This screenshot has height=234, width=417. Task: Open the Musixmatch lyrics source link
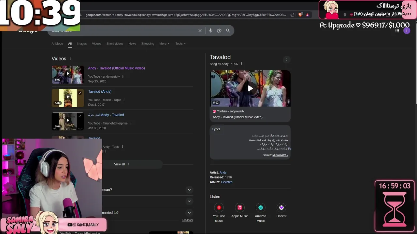(280, 155)
